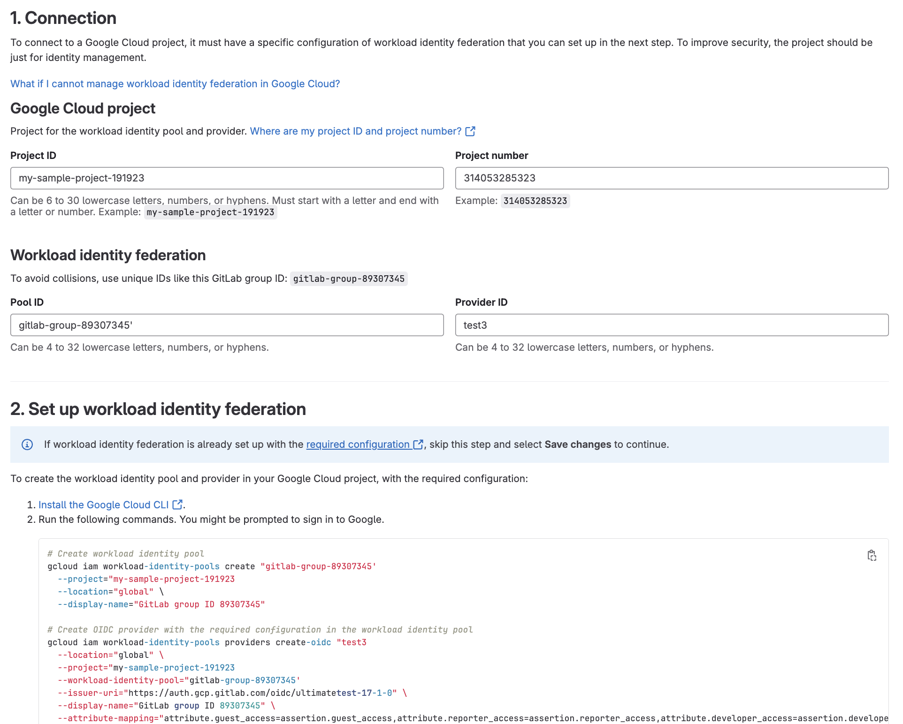Focus the Project number input field

tap(671, 178)
